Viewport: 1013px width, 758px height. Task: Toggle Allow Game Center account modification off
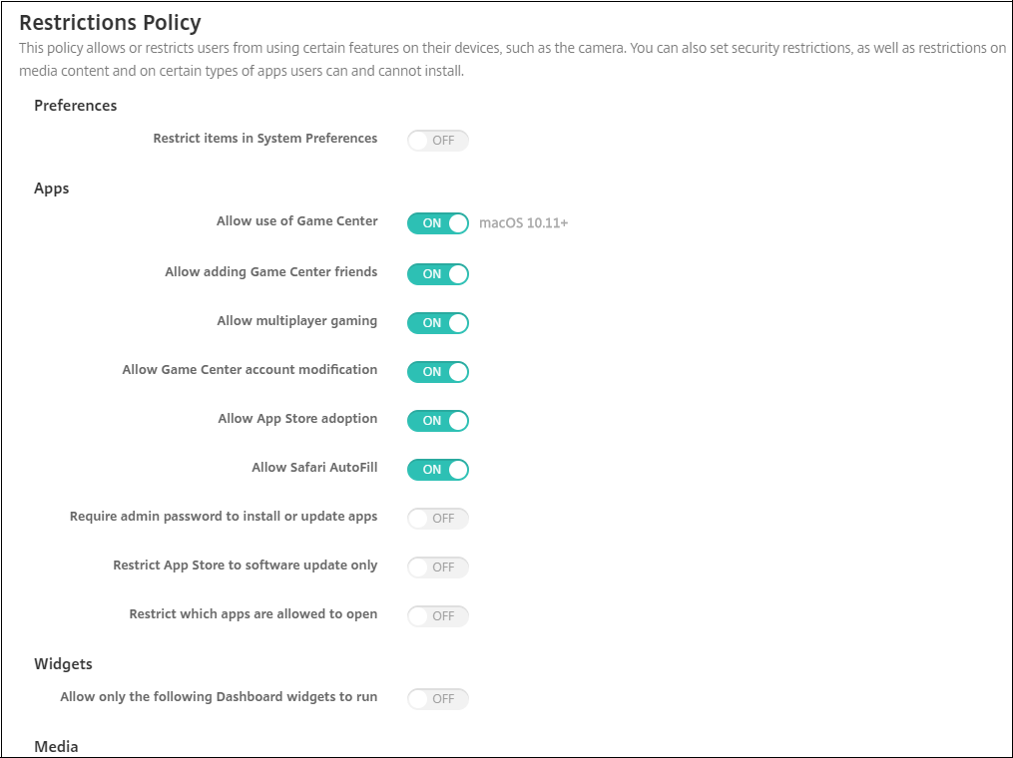[437, 372]
